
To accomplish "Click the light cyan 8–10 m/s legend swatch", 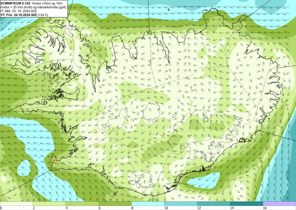I will coord(148,203).
